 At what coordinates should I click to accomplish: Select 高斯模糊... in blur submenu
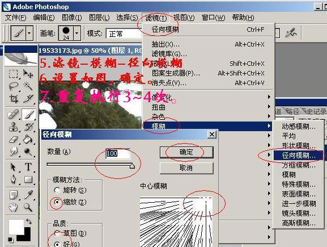click(x=299, y=223)
